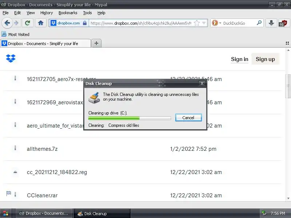Click the red shield extension icon
This screenshot has height=218, width=291.
click(283, 23)
